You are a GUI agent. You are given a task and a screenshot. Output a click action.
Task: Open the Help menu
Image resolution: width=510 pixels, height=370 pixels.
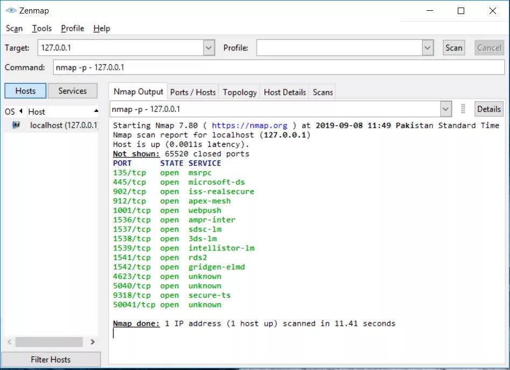[x=102, y=29]
